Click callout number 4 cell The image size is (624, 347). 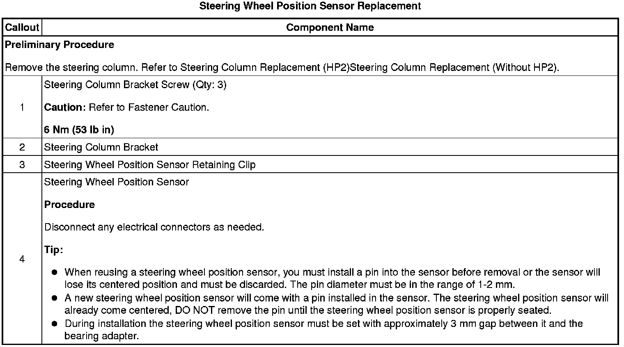tap(22, 259)
